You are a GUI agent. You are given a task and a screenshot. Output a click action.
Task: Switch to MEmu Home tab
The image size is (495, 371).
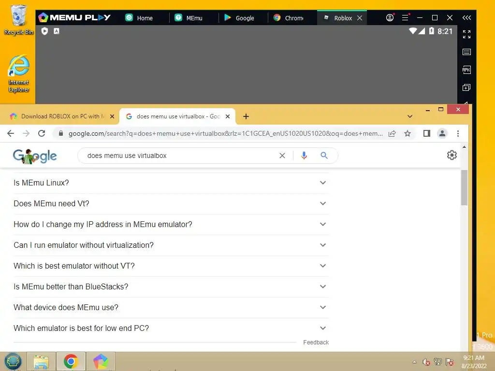coord(144,18)
